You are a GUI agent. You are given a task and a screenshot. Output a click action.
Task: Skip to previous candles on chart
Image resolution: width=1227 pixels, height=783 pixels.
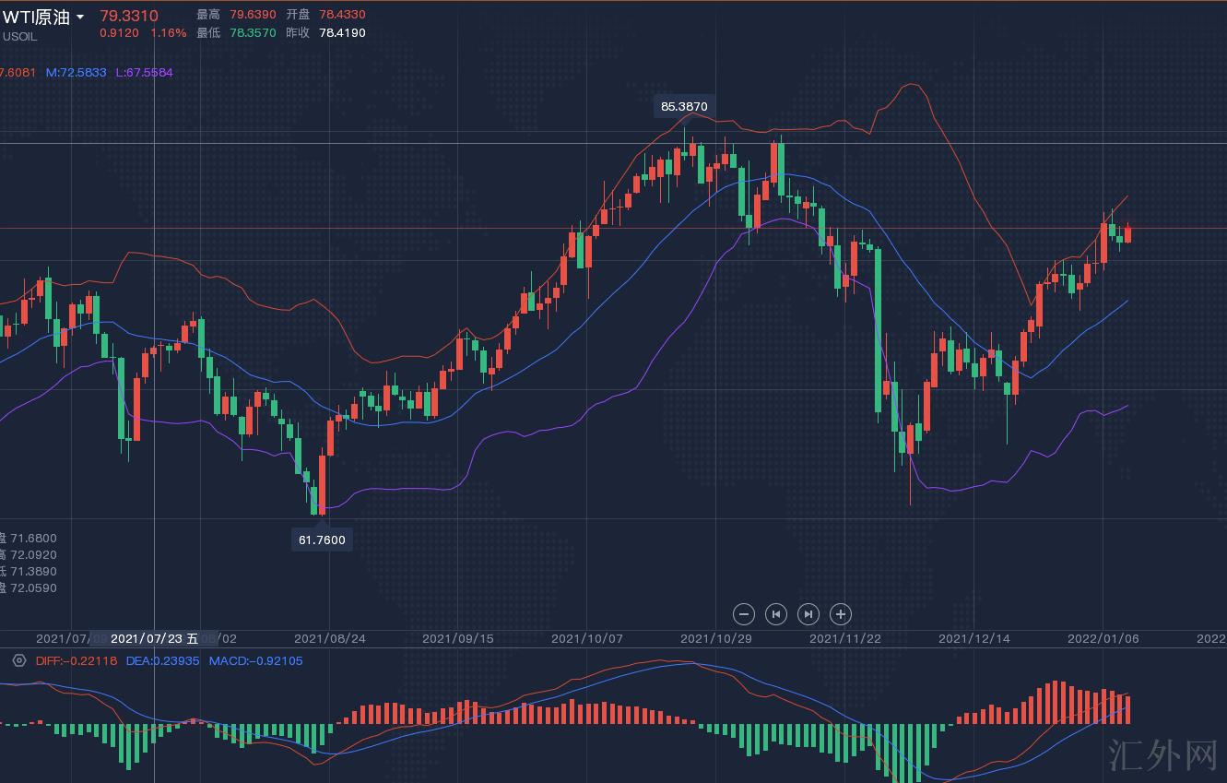[776, 614]
